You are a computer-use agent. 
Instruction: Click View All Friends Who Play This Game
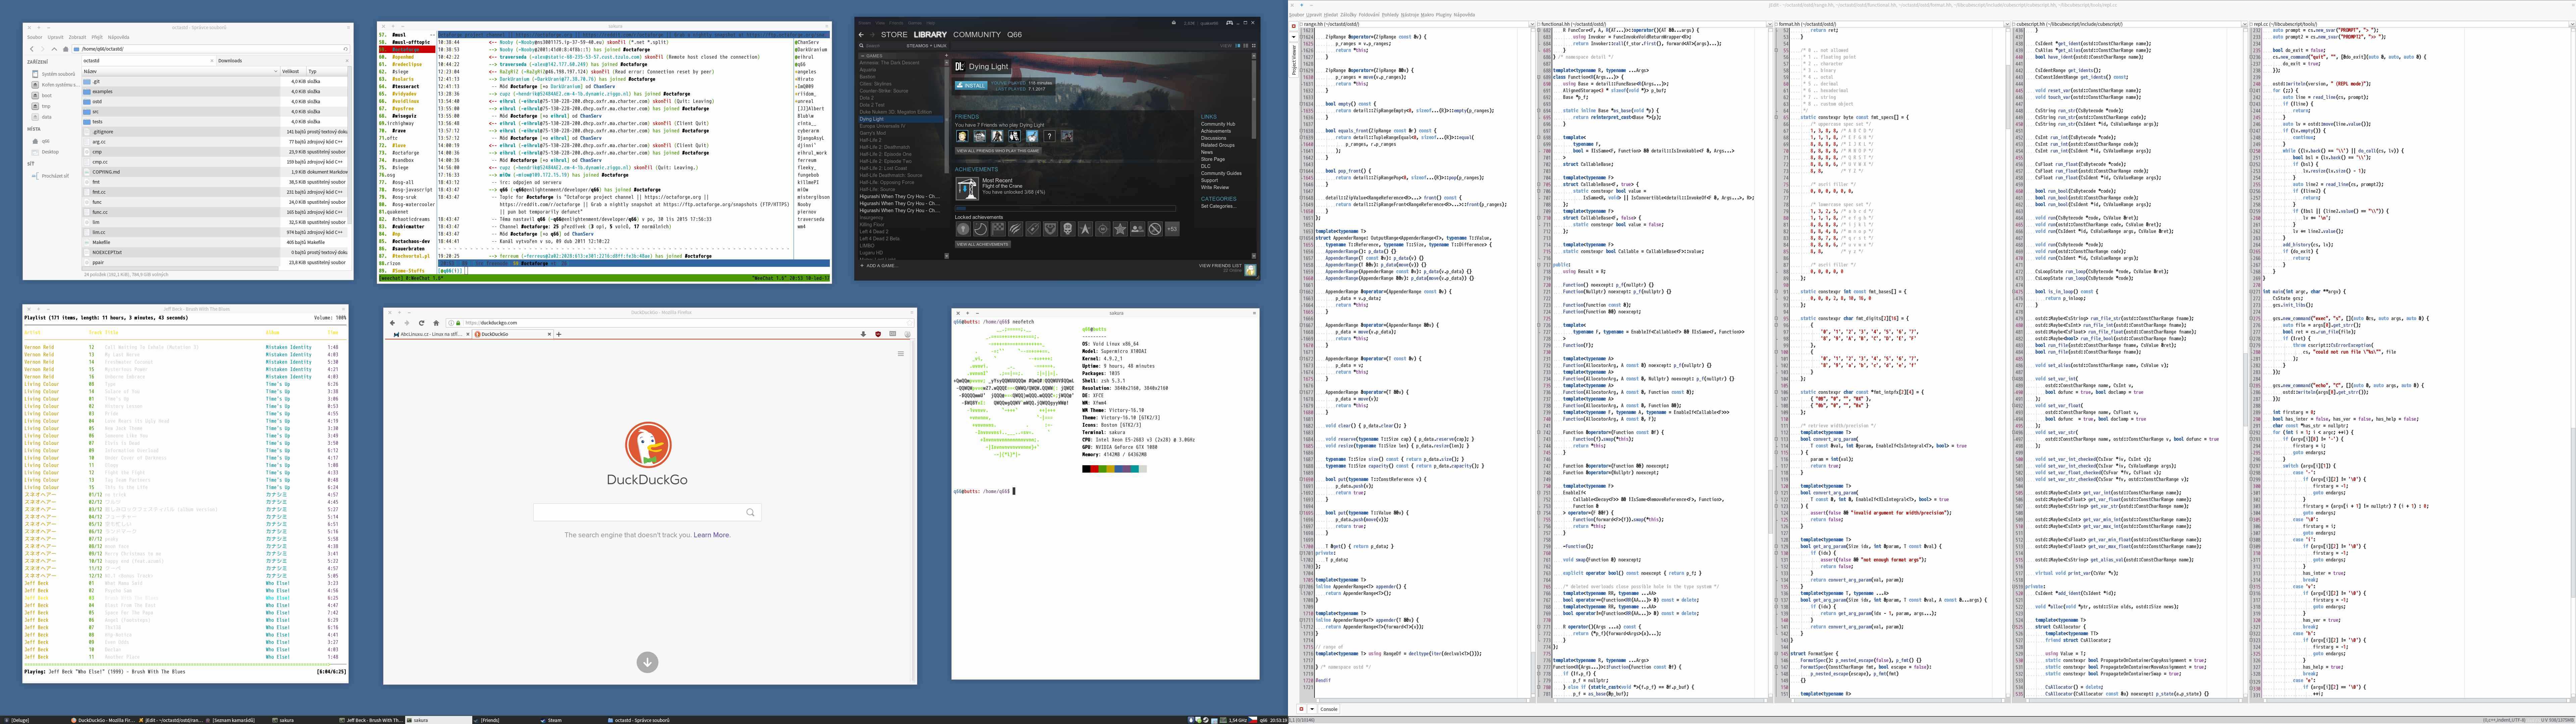(x=998, y=151)
